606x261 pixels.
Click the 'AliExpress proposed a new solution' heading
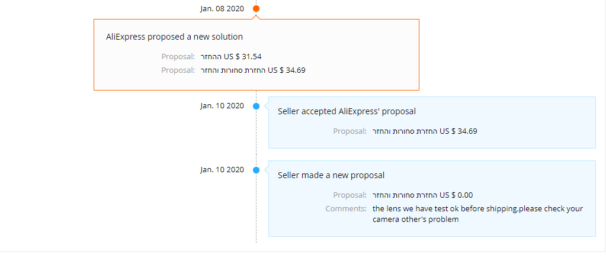click(x=174, y=37)
